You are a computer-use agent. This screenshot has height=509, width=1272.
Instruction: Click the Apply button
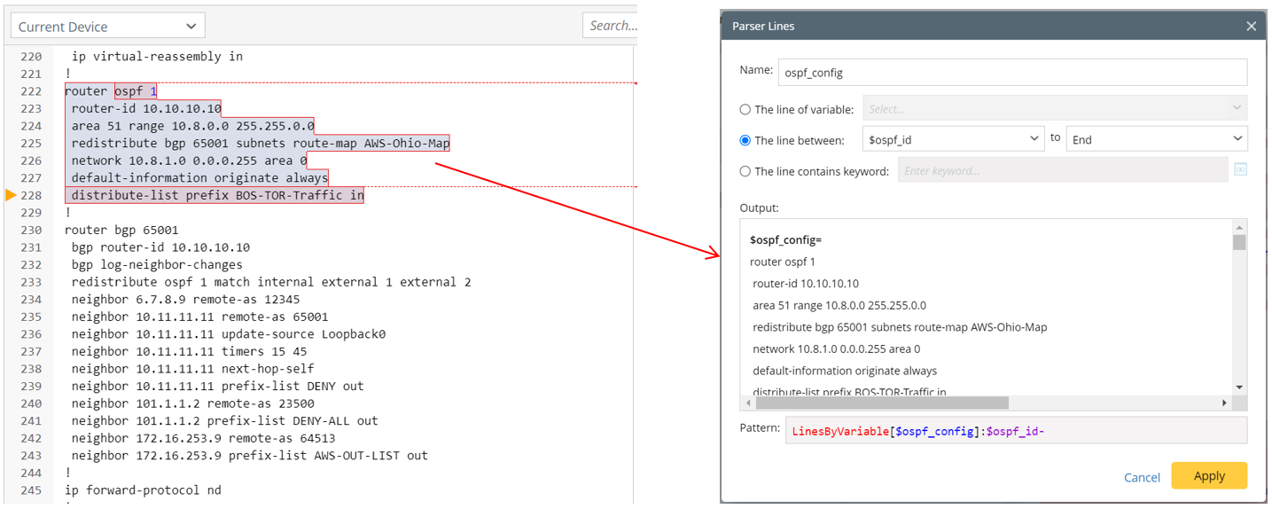(x=1209, y=475)
